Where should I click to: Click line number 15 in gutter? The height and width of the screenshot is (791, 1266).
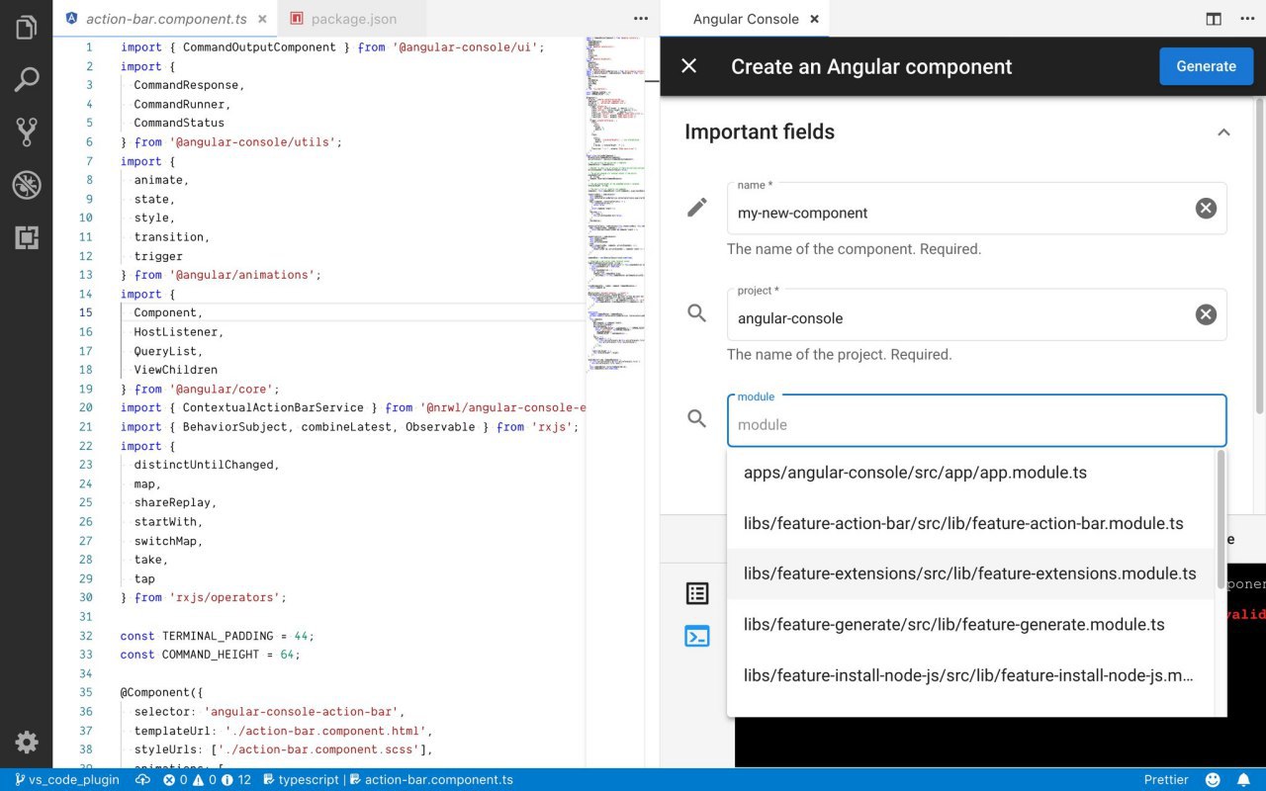(x=86, y=312)
